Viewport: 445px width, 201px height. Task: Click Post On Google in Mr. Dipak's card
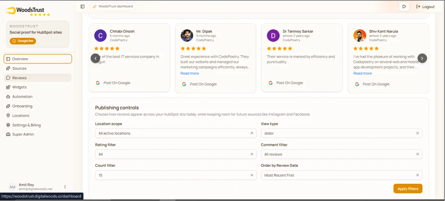[203, 84]
